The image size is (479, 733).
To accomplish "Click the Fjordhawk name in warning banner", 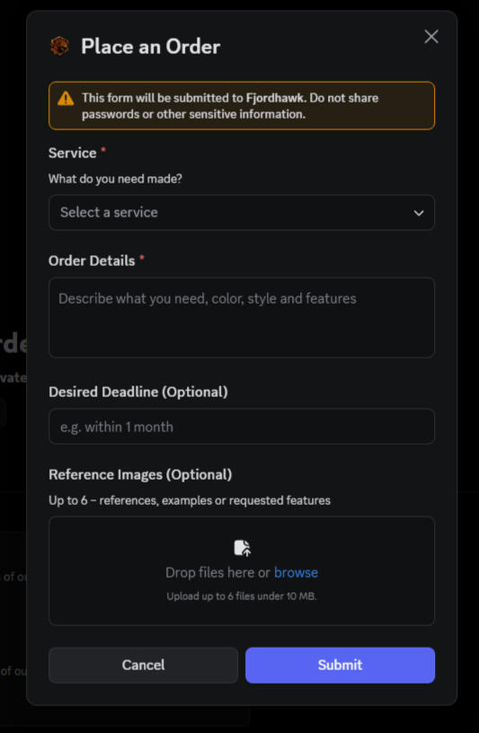I will click(x=276, y=98).
